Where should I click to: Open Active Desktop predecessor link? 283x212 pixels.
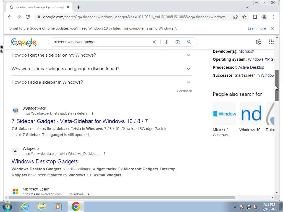coord(251,67)
